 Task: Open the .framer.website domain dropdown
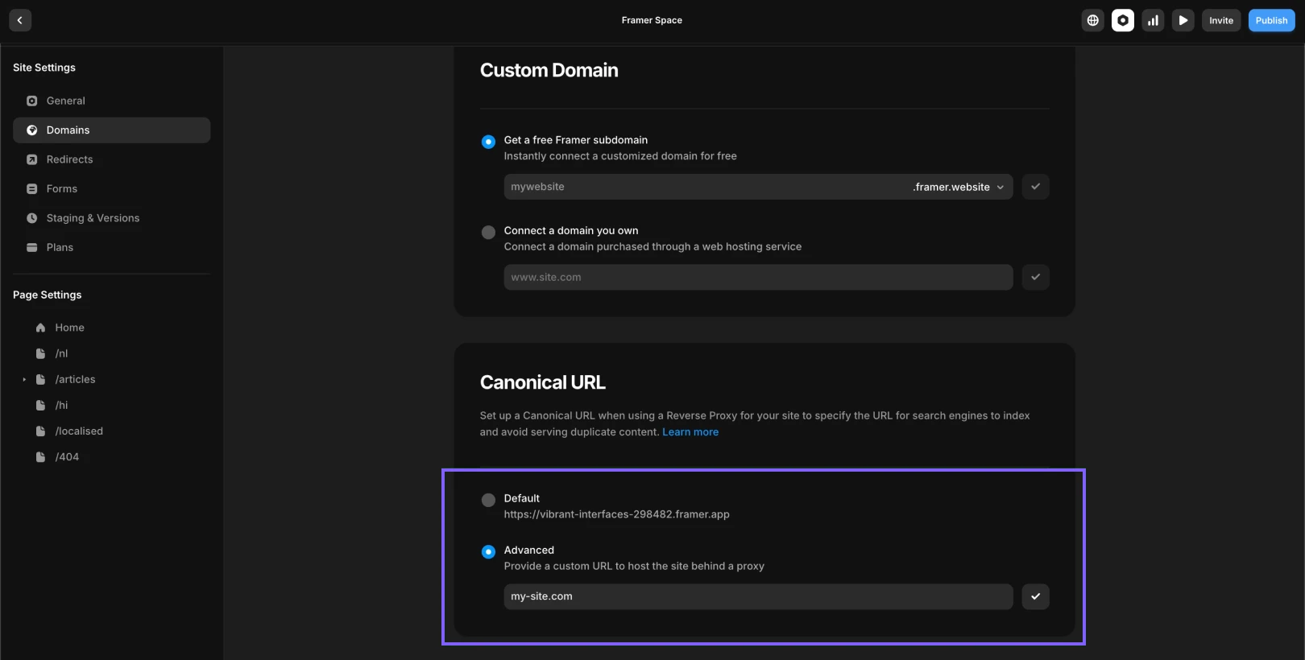click(959, 187)
